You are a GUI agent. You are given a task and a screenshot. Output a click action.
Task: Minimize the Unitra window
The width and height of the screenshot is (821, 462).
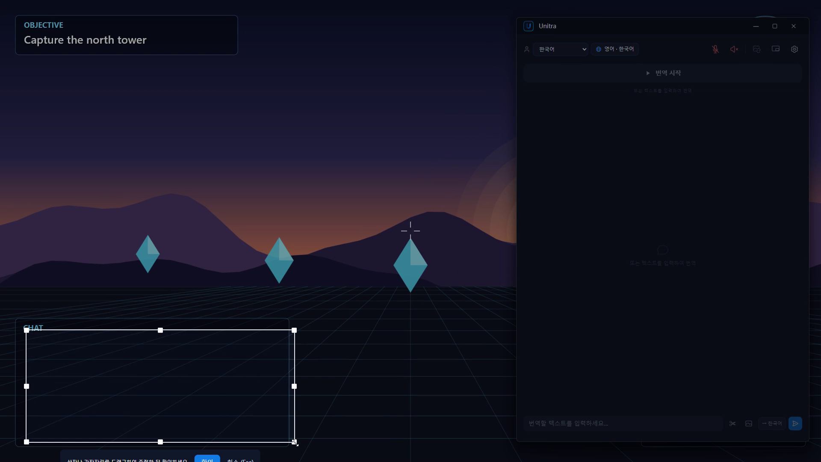tap(756, 26)
